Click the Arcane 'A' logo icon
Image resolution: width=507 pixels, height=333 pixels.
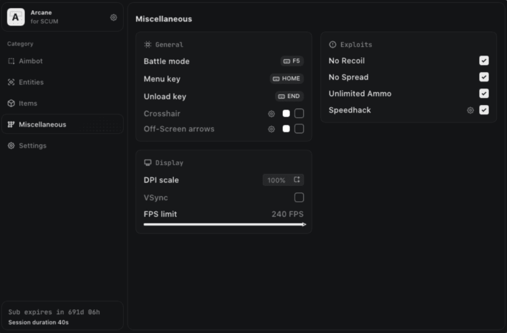(16, 17)
